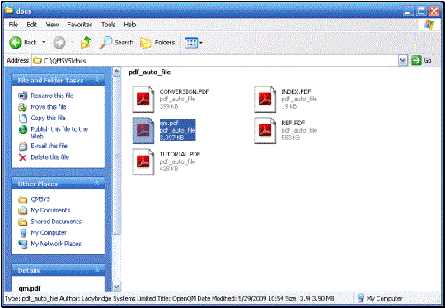Open My Computer link in Other Places
Screen dimensions: 445x308
49,232
